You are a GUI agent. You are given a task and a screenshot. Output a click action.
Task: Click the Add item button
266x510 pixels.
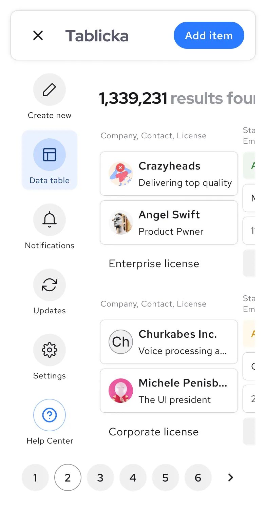[x=209, y=35]
